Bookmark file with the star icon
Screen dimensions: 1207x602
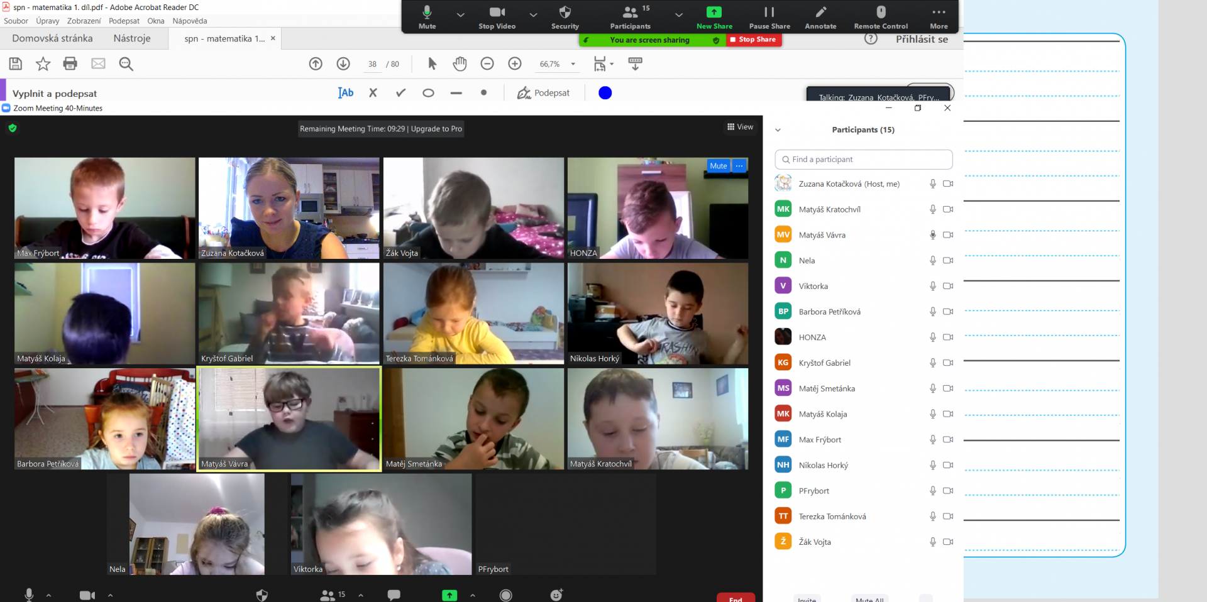click(x=43, y=63)
